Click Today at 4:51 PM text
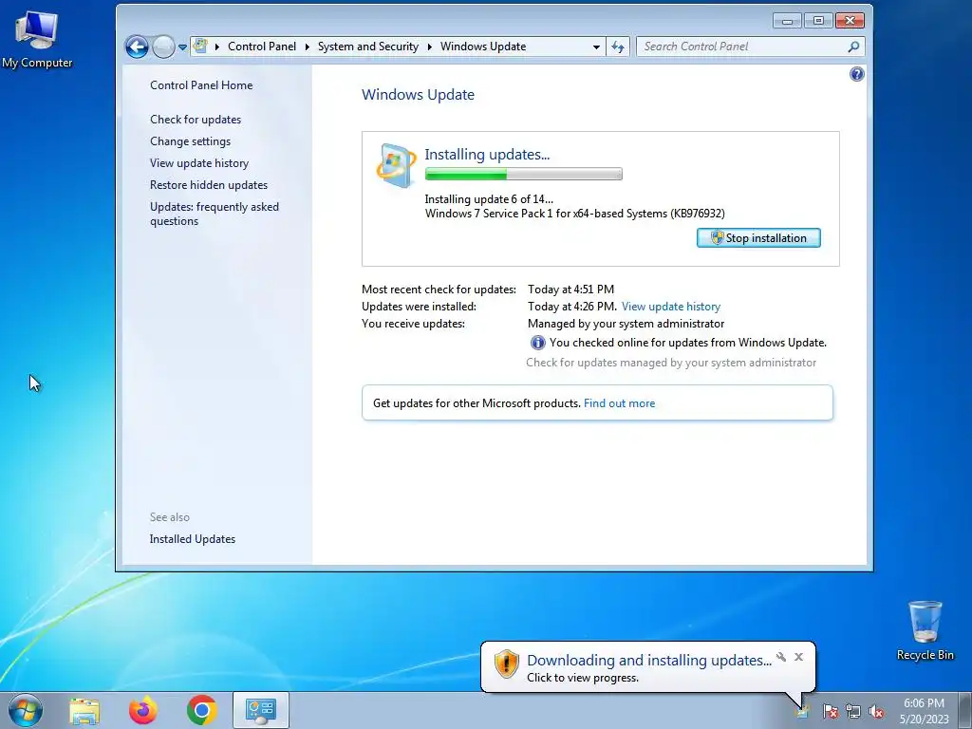Screen dimensions: 972x729 coord(570,290)
